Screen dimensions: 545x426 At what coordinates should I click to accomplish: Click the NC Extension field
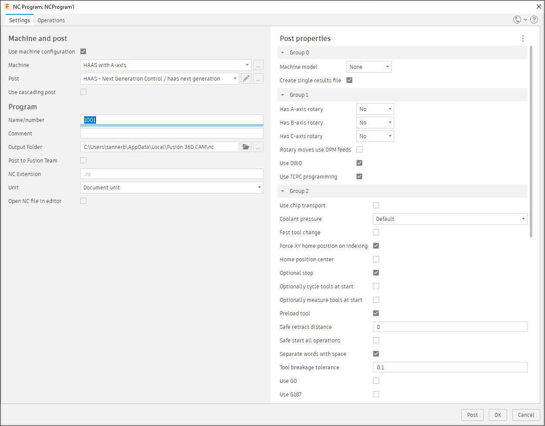[x=172, y=174]
